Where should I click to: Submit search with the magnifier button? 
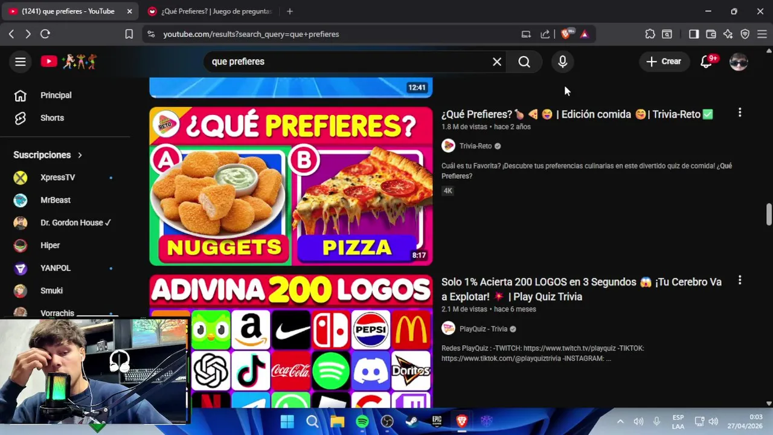tap(524, 62)
